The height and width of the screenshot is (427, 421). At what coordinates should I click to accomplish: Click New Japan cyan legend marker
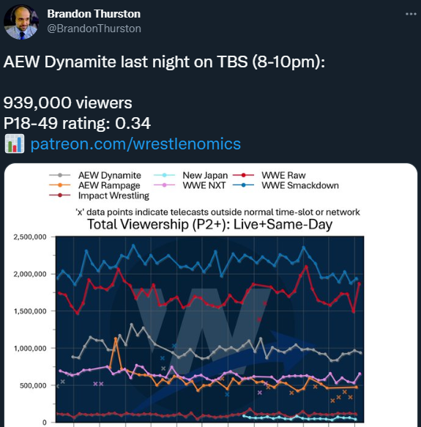164,175
